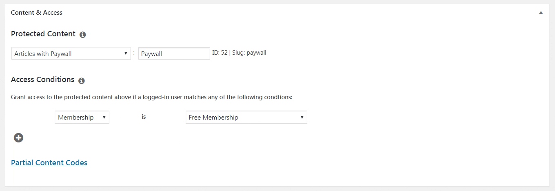The width and height of the screenshot is (555, 191).
Task: Click the "is" operator label
Action: click(x=144, y=117)
